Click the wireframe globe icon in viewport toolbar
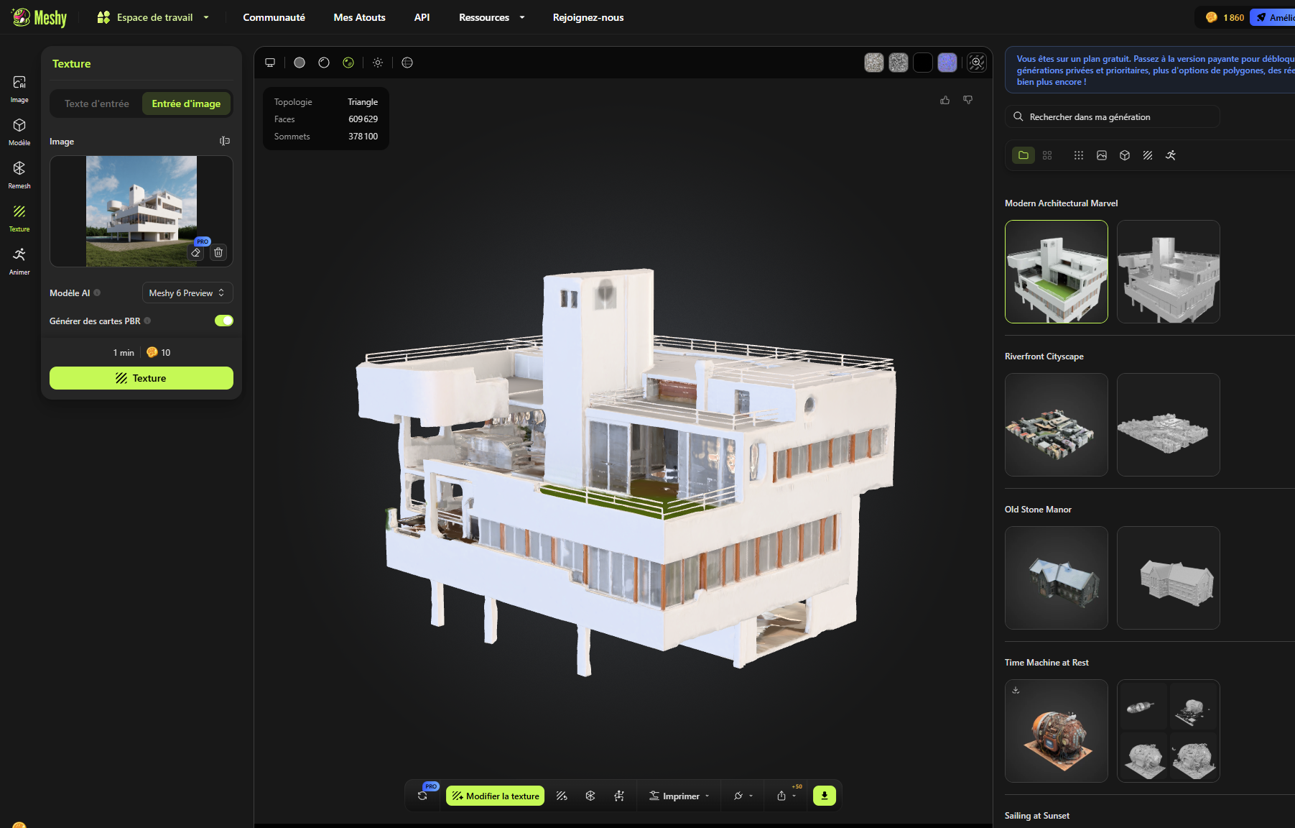Screen dimensions: 1295x828 click(407, 63)
